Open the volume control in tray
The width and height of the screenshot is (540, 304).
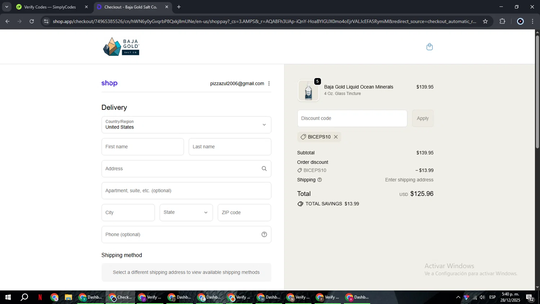click(482, 297)
